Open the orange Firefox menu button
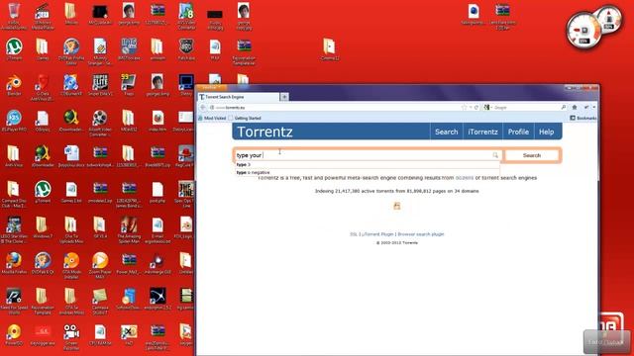Screen dimensions: 634x356 [x=211, y=88]
